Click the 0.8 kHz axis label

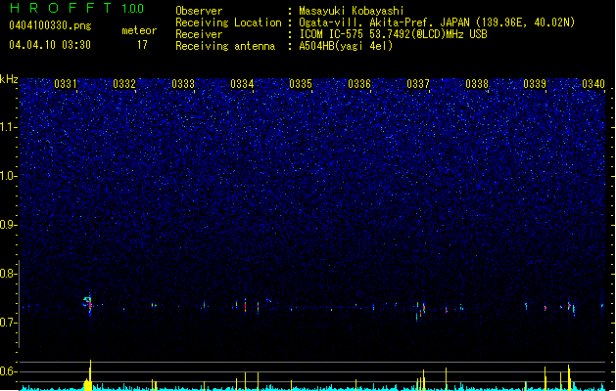click(9, 274)
